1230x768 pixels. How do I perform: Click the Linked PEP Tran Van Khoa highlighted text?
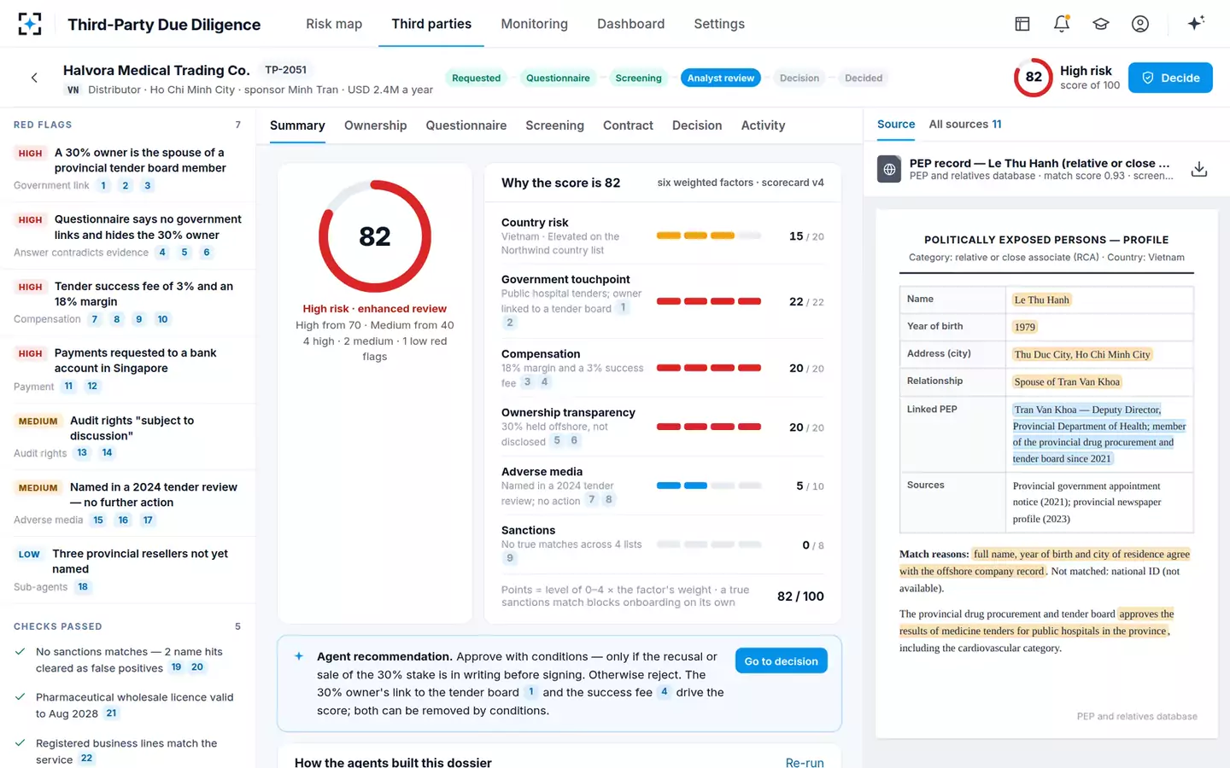1098,434
